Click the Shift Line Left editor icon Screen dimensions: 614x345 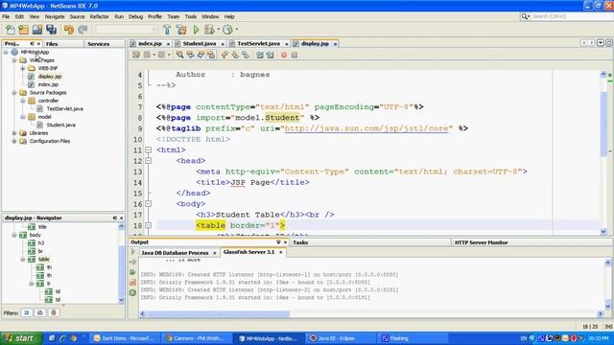pyautogui.click(x=260, y=55)
